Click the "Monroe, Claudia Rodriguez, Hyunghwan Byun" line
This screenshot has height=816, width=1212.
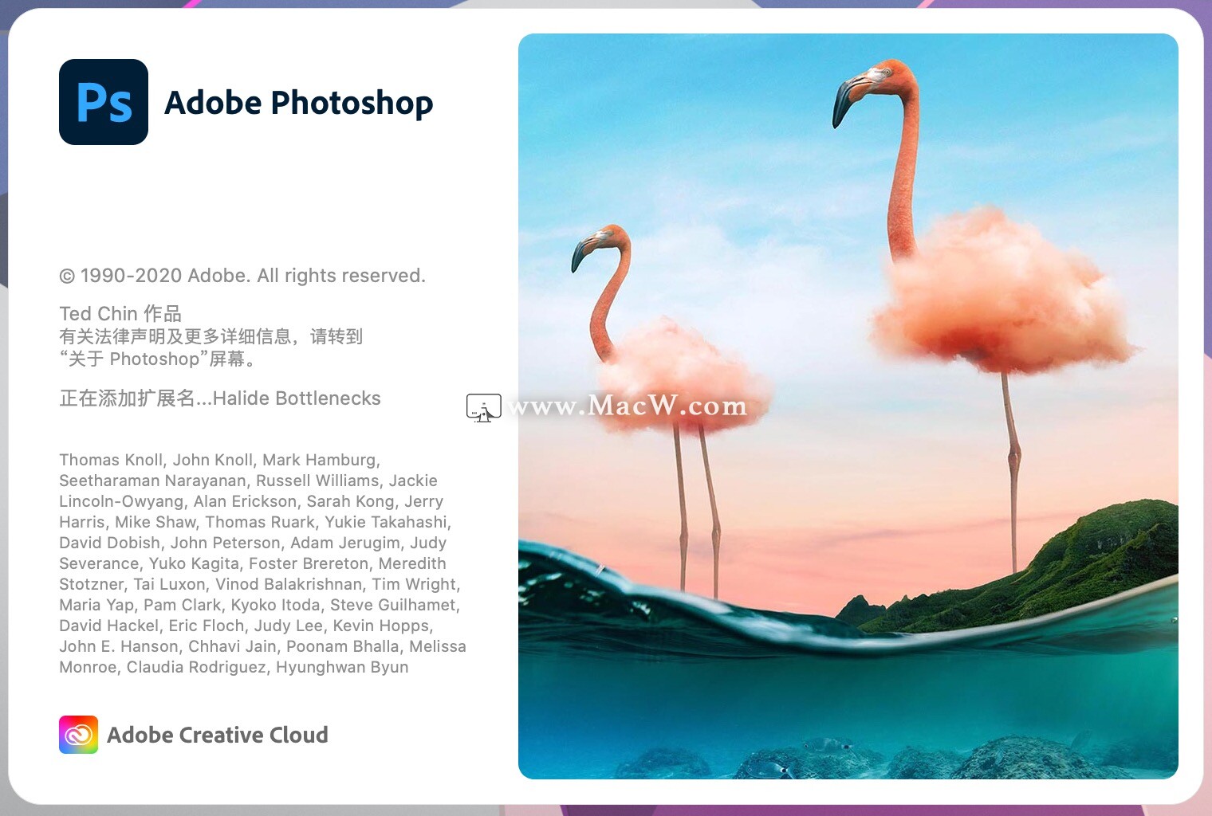[x=234, y=667]
